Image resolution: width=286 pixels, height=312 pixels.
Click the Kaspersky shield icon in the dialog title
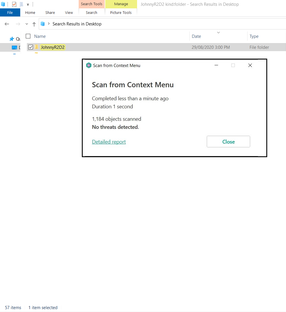click(88, 65)
